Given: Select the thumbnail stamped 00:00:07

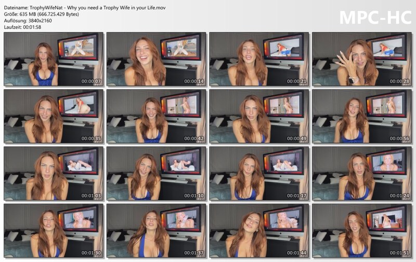Looking at the screenshot, I should (x=54, y=59).
